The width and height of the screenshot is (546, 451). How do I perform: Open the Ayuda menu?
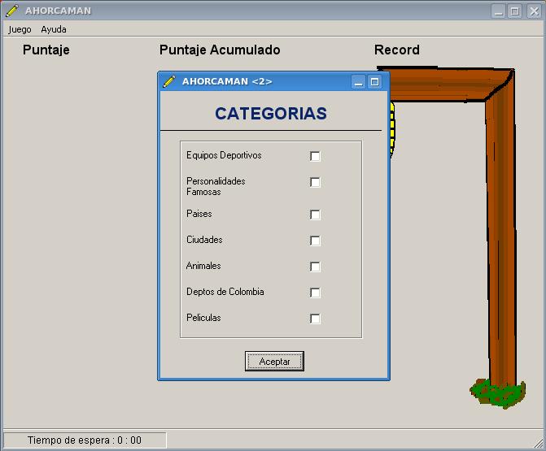[54, 29]
